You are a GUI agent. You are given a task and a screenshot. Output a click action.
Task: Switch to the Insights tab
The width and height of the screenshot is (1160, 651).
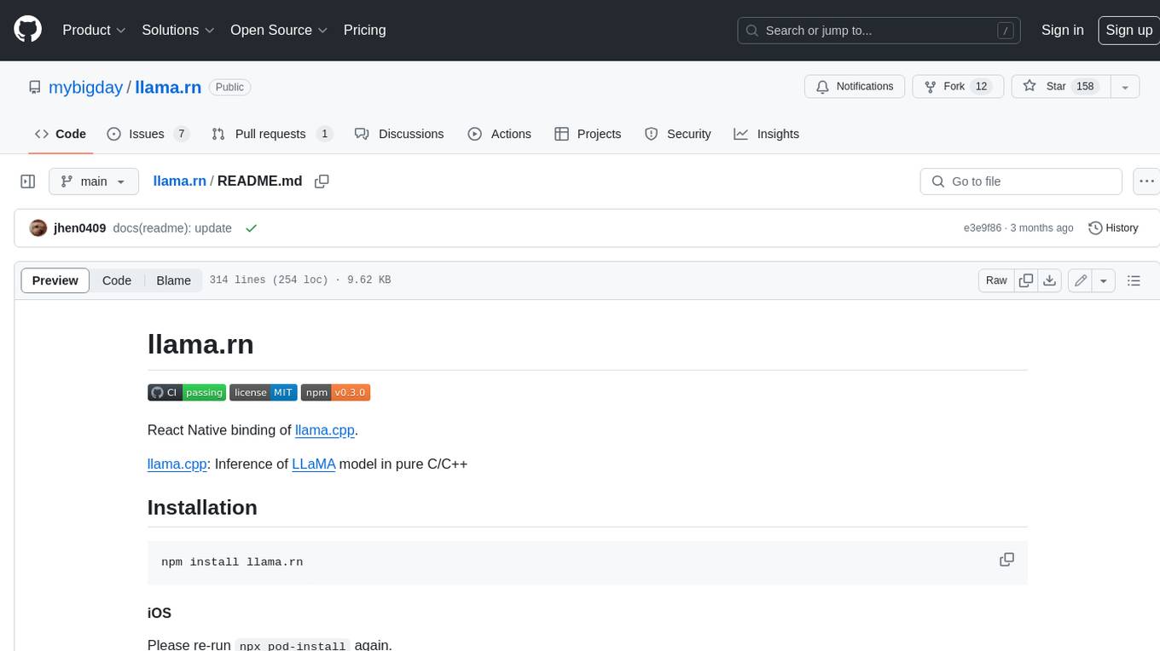coord(767,134)
